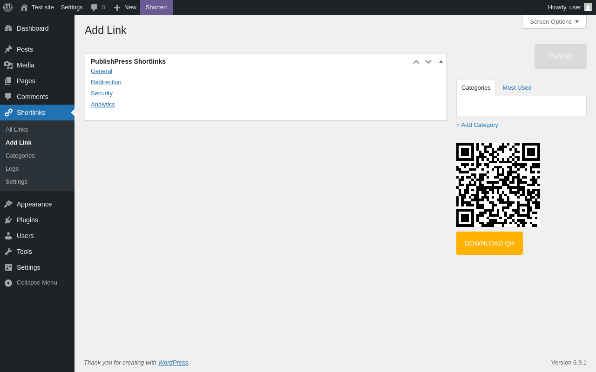Click the Comments speech bubble sidebar icon
Screen dimensions: 596x372
(8, 97)
